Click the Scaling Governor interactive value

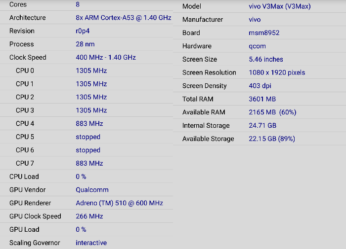click(x=91, y=243)
